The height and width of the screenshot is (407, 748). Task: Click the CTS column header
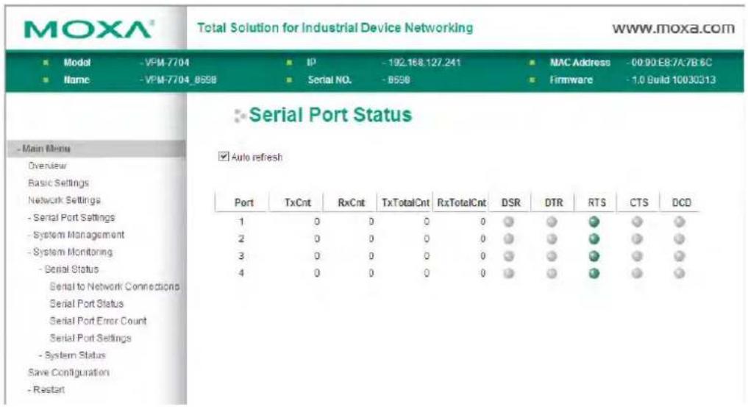pyautogui.click(x=638, y=202)
